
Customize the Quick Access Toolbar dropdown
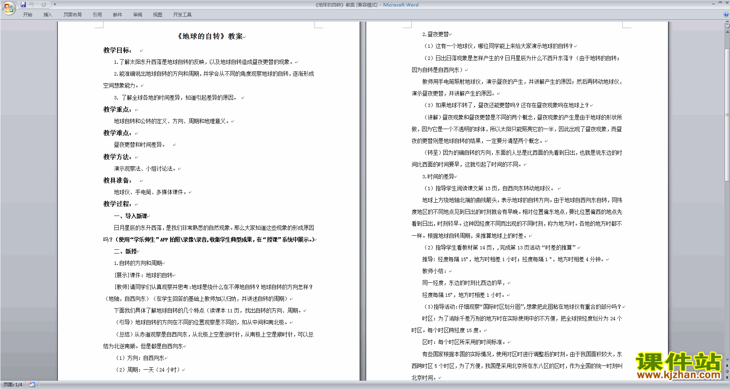pos(55,5)
